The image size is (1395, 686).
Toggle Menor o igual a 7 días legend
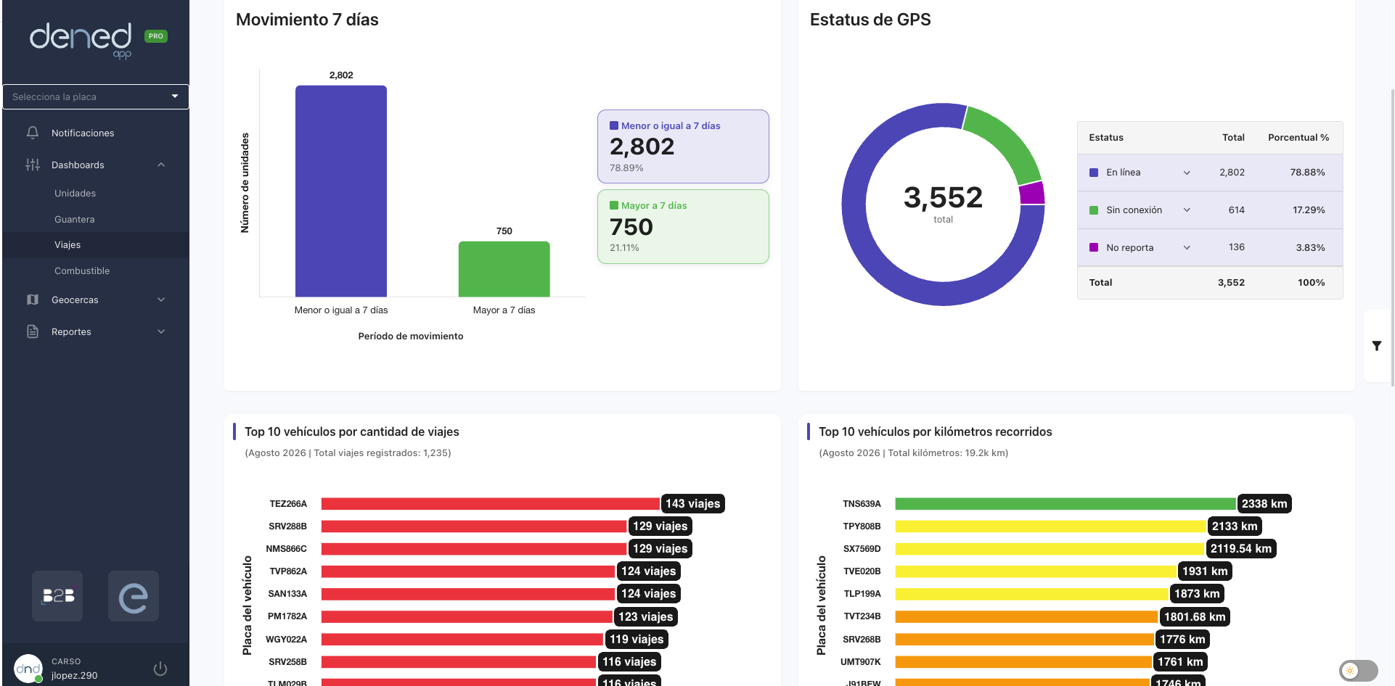click(683, 146)
